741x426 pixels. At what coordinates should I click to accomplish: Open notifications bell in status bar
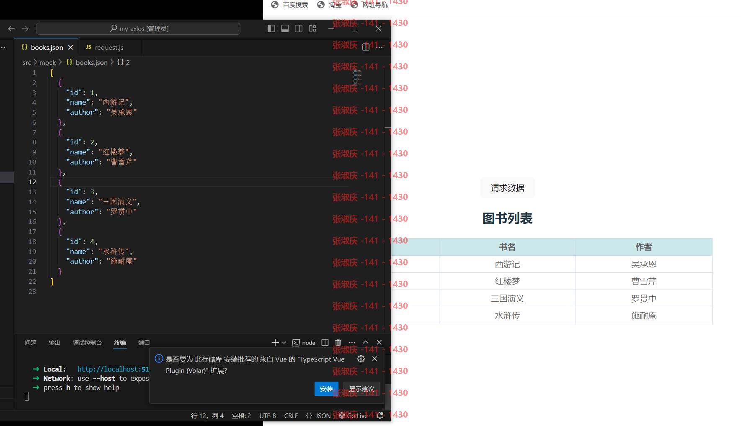[380, 416]
